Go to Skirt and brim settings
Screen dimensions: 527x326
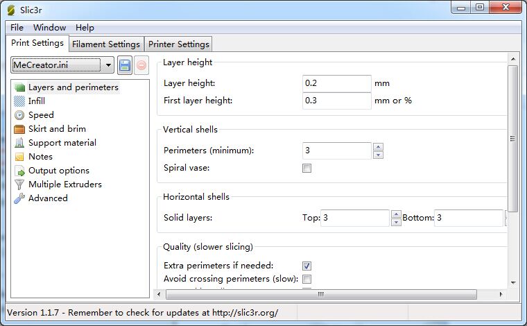coord(57,129)
